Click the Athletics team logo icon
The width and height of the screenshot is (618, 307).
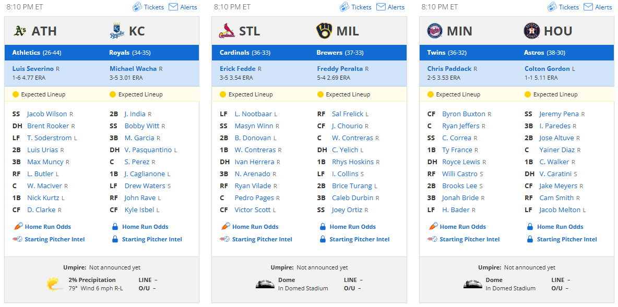(x=20, y=31)
